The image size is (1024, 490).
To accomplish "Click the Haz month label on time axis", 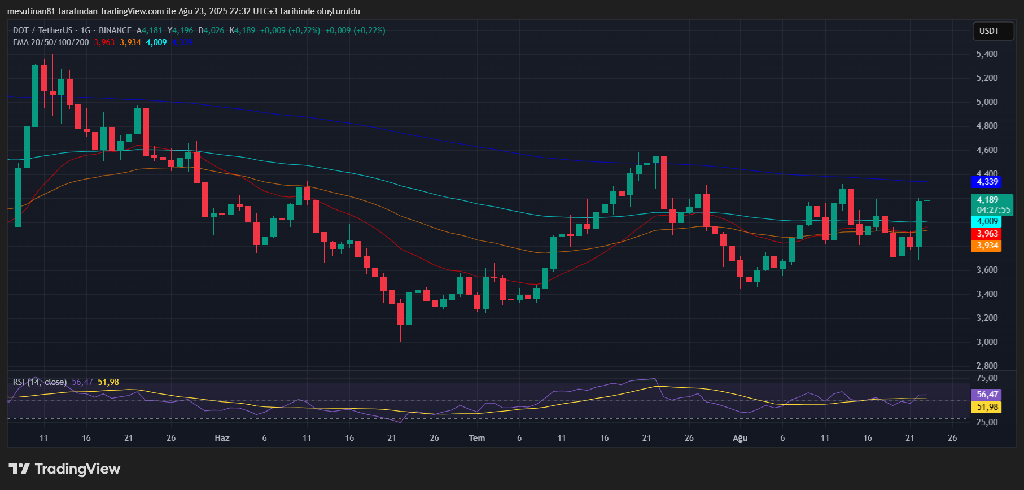I will point(222,438).
